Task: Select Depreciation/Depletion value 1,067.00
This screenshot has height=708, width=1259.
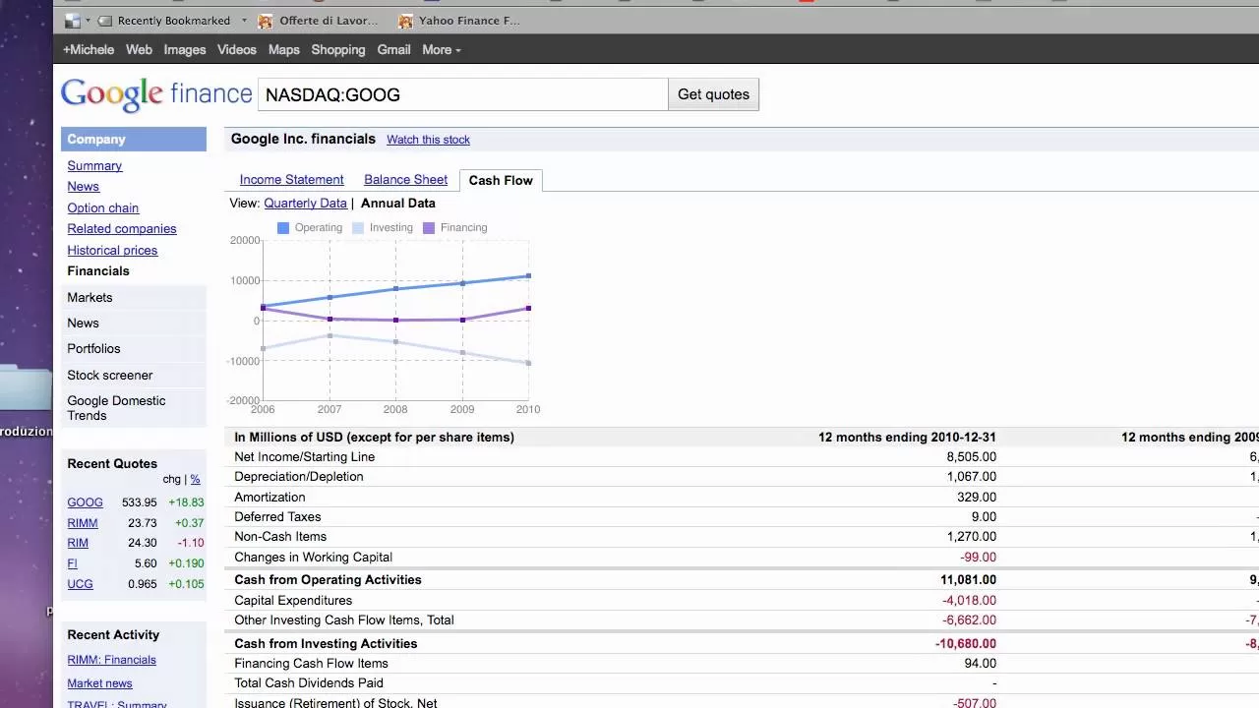Action: point(971,476)
